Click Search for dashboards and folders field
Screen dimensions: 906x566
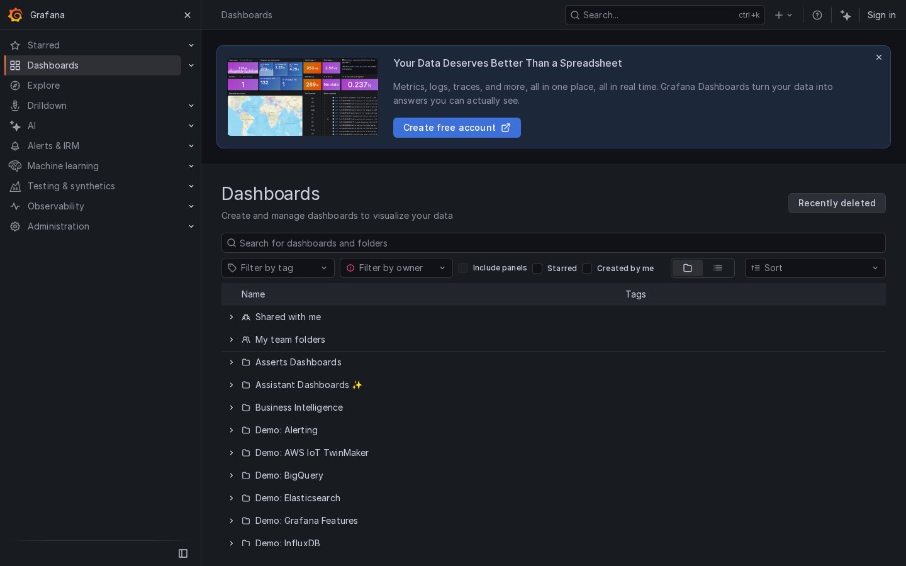tap(554, 243)
